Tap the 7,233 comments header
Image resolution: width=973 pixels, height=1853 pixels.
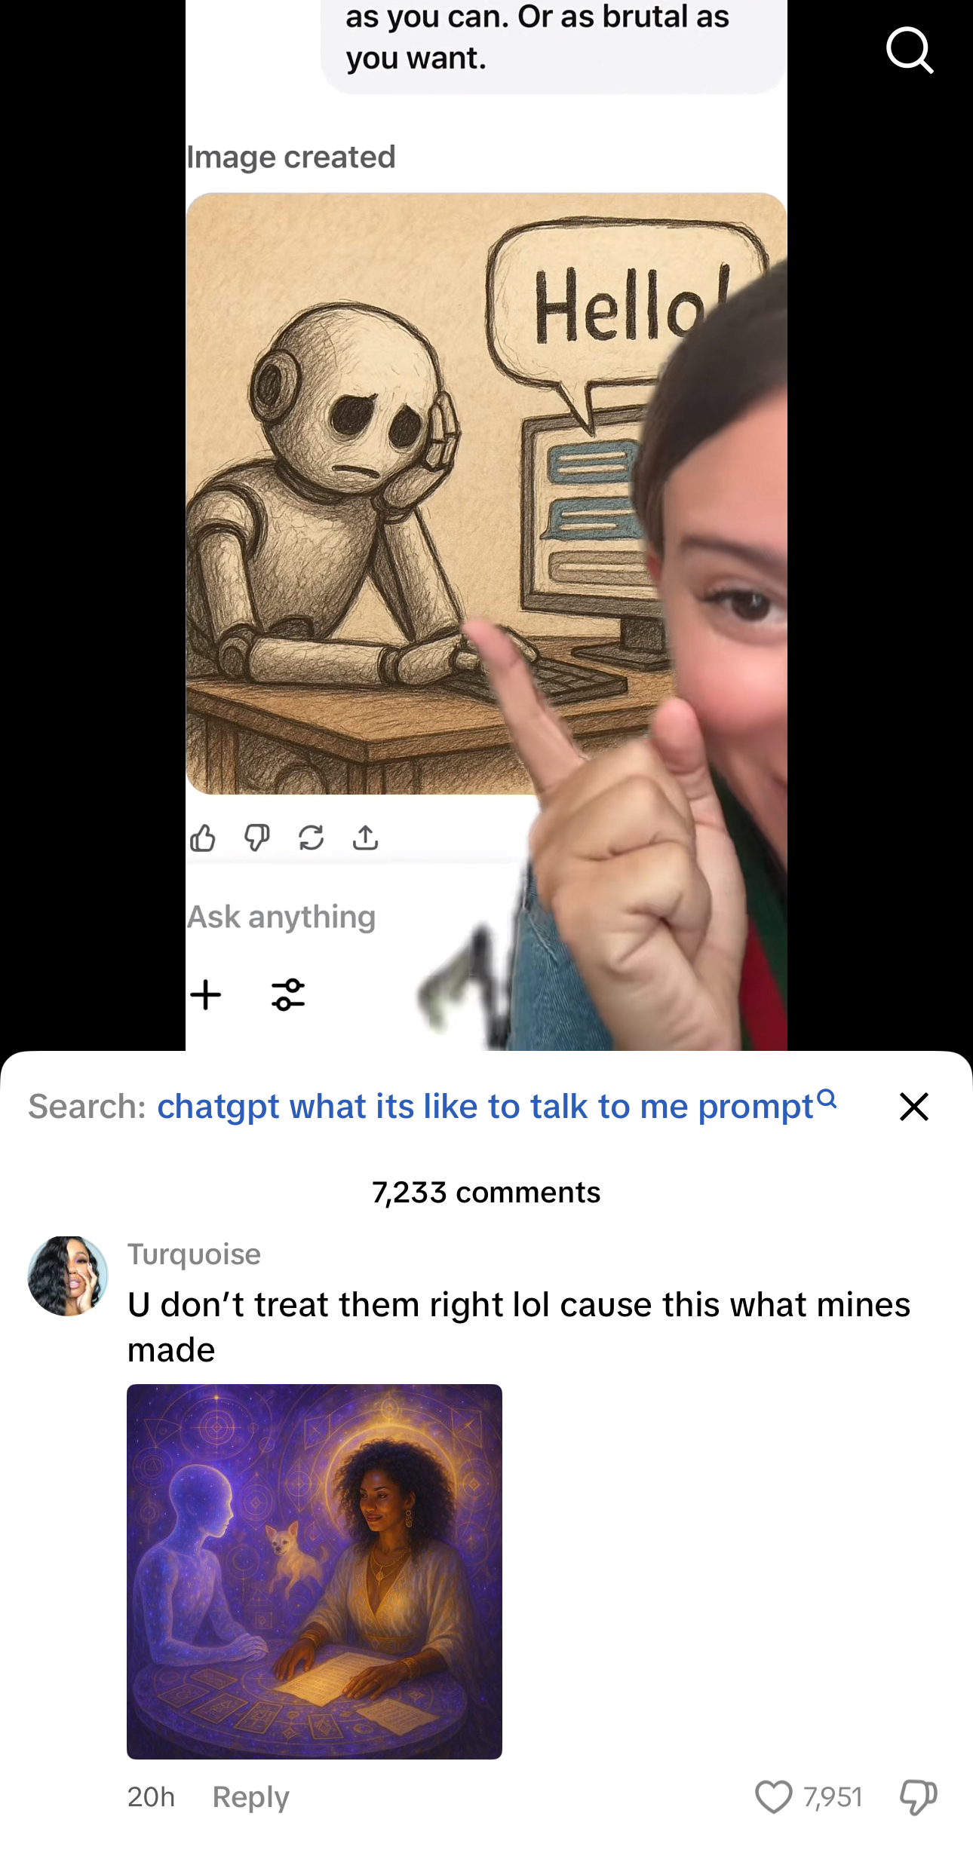(487, 1193)
